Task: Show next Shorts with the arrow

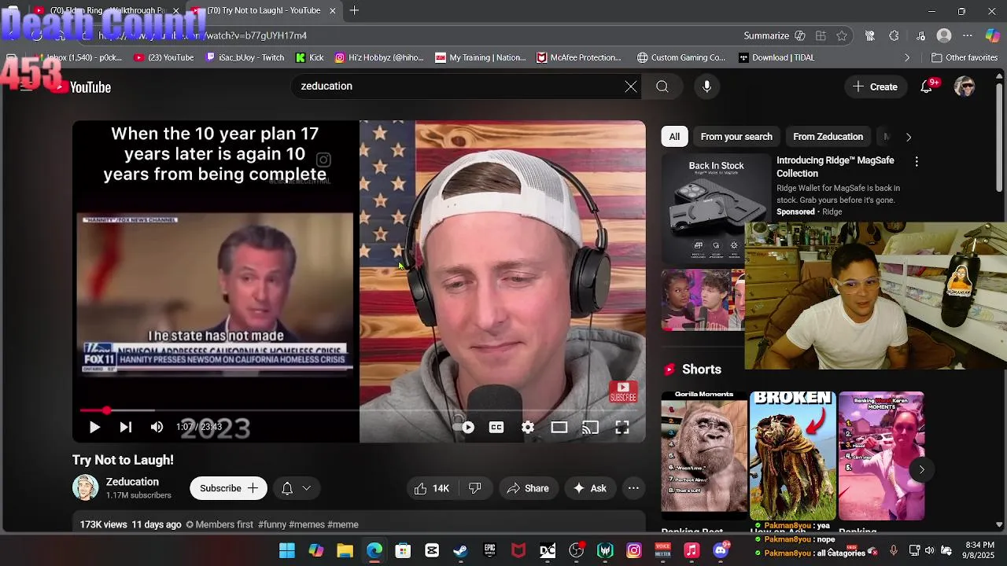Action: pos(921,470)
